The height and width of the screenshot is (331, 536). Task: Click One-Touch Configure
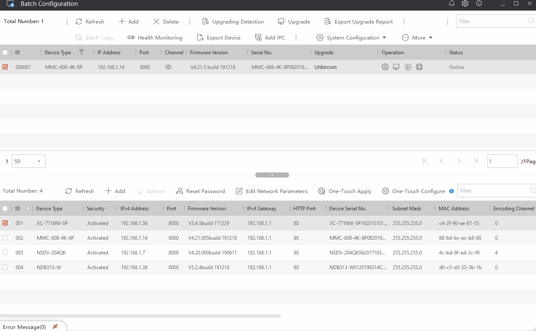tap(413, 191)
